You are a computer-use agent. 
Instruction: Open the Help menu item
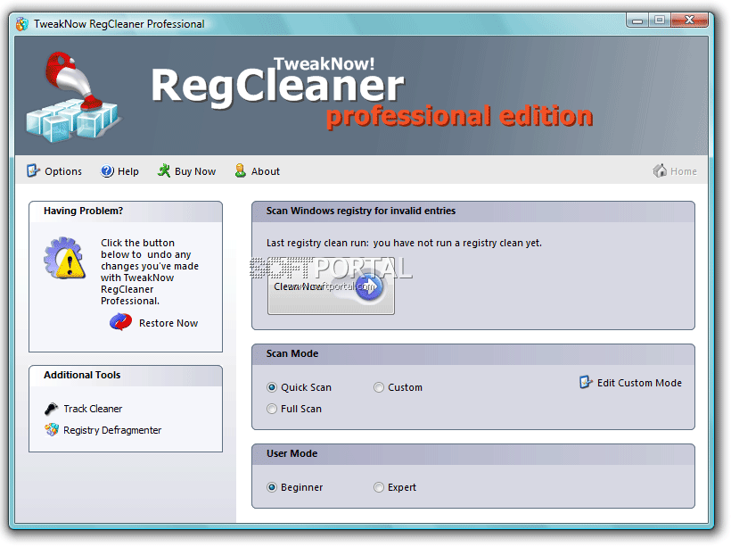pyautogui.click(x=119, y=171)
